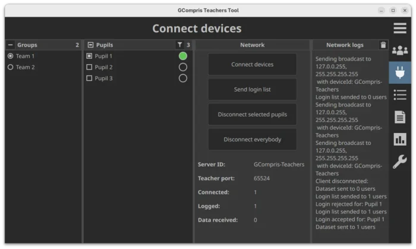Tick the Pupil 3 checkbox
Screen dimensions: 416x249
pos(89,78)
